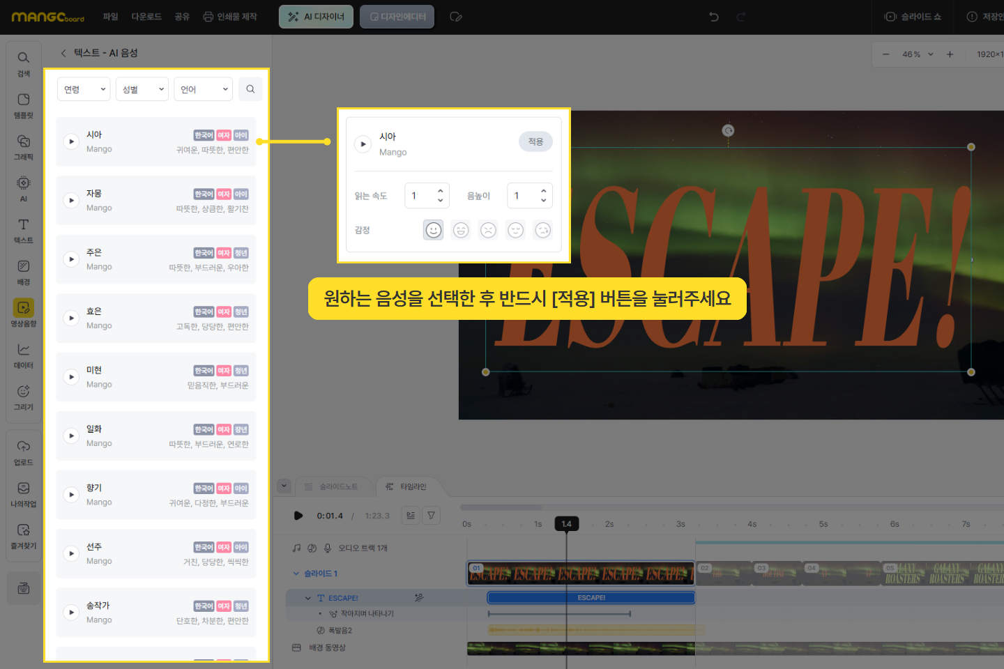This screenshot has width=1004, height=669.
Task: Click the undo arrow in top bar
Action: (714, 17)
